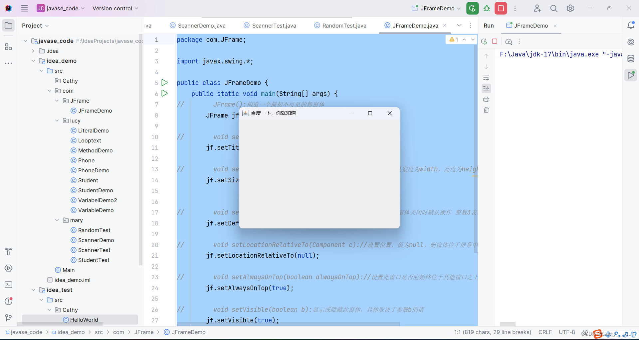639x340 pixels.
Task: Open the Build hammer tool window
Action: [x=9, y=251]
